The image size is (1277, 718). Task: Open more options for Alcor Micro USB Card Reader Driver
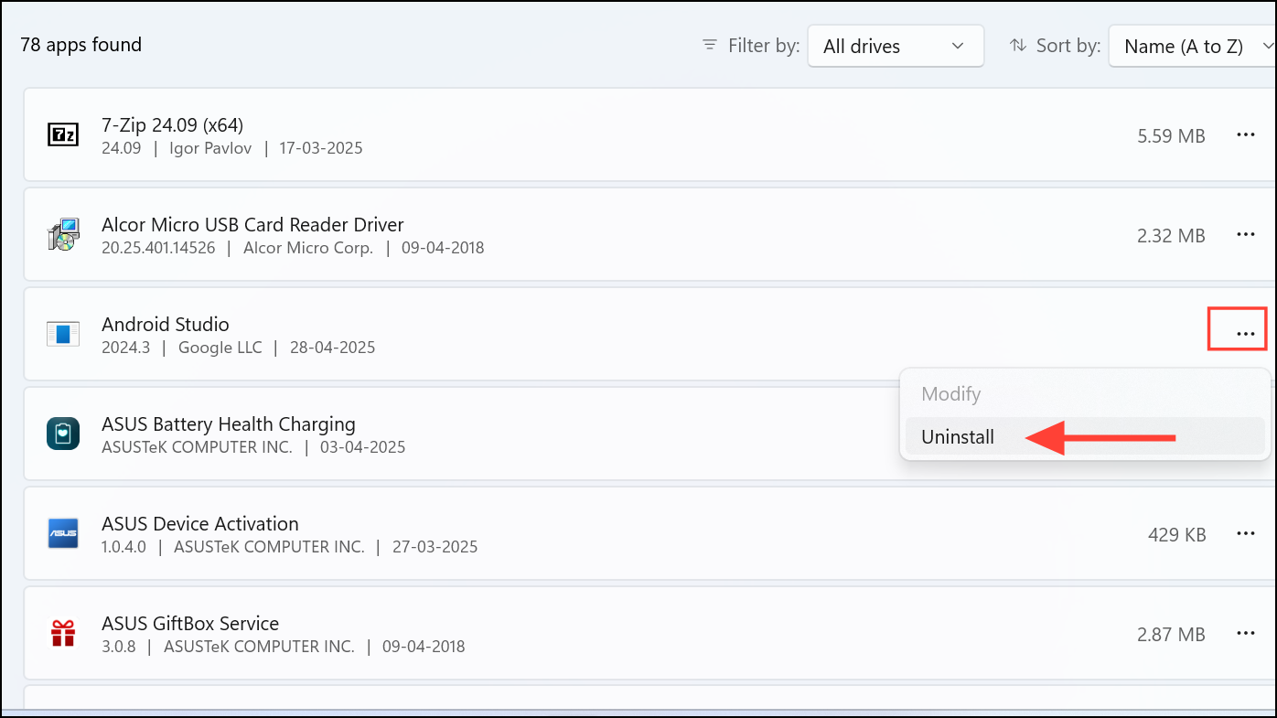pos(1245,235)
